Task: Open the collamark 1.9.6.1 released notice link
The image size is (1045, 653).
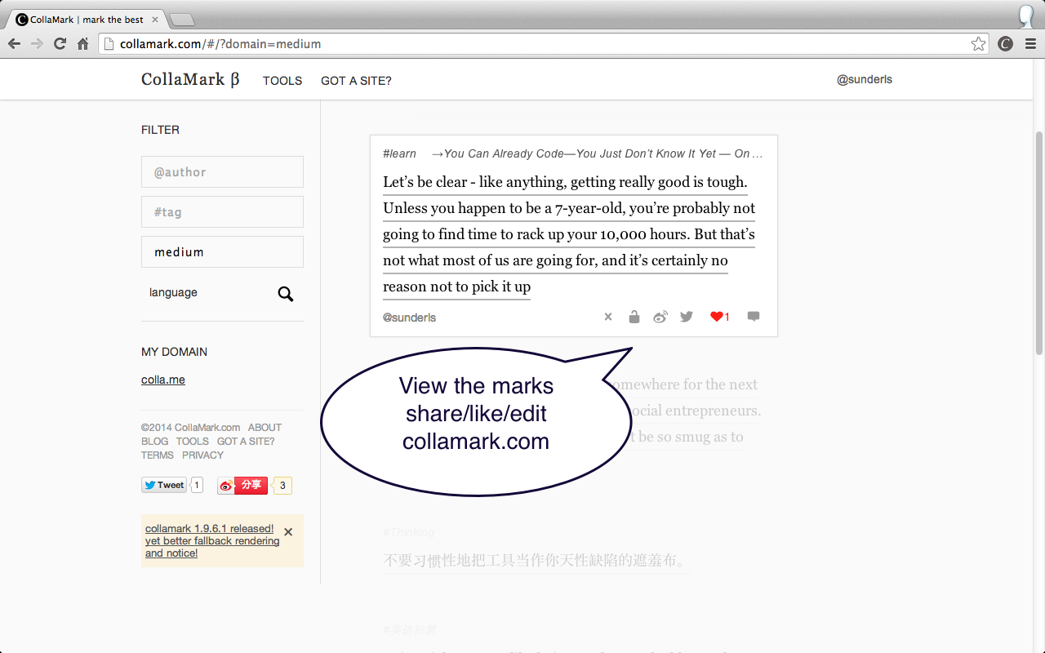Action: [x=212, y=541]
